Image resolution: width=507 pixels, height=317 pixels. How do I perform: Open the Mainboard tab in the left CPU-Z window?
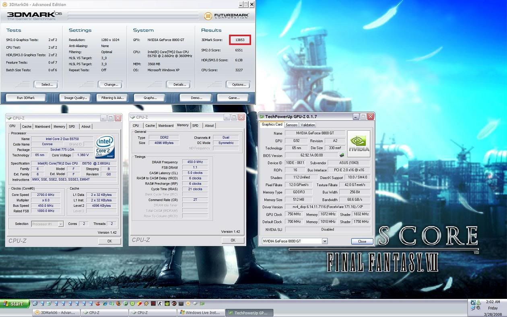(x=42, y=126)
